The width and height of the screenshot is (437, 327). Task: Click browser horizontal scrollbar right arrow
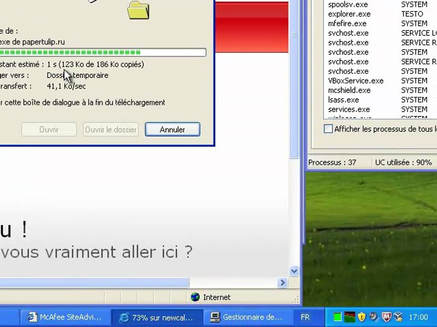point(282,282)
